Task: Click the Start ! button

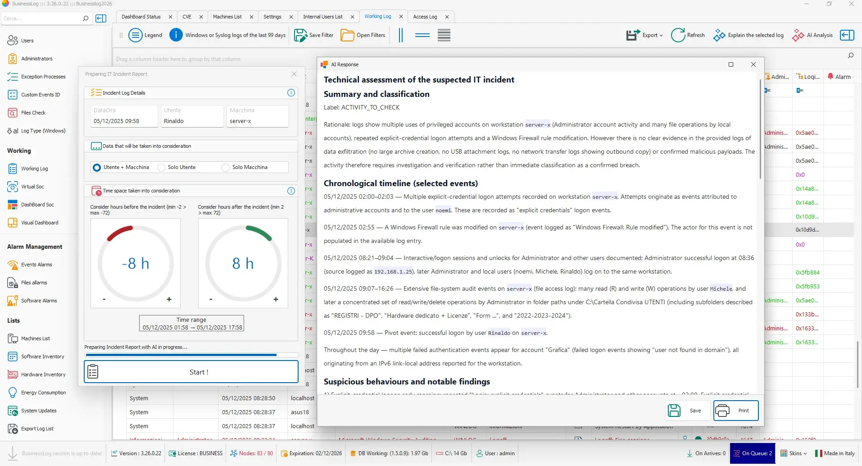Action: (191, 372)
